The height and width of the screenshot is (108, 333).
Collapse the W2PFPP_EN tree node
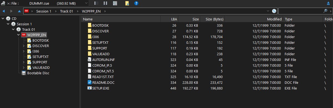(x=18, y=35)
